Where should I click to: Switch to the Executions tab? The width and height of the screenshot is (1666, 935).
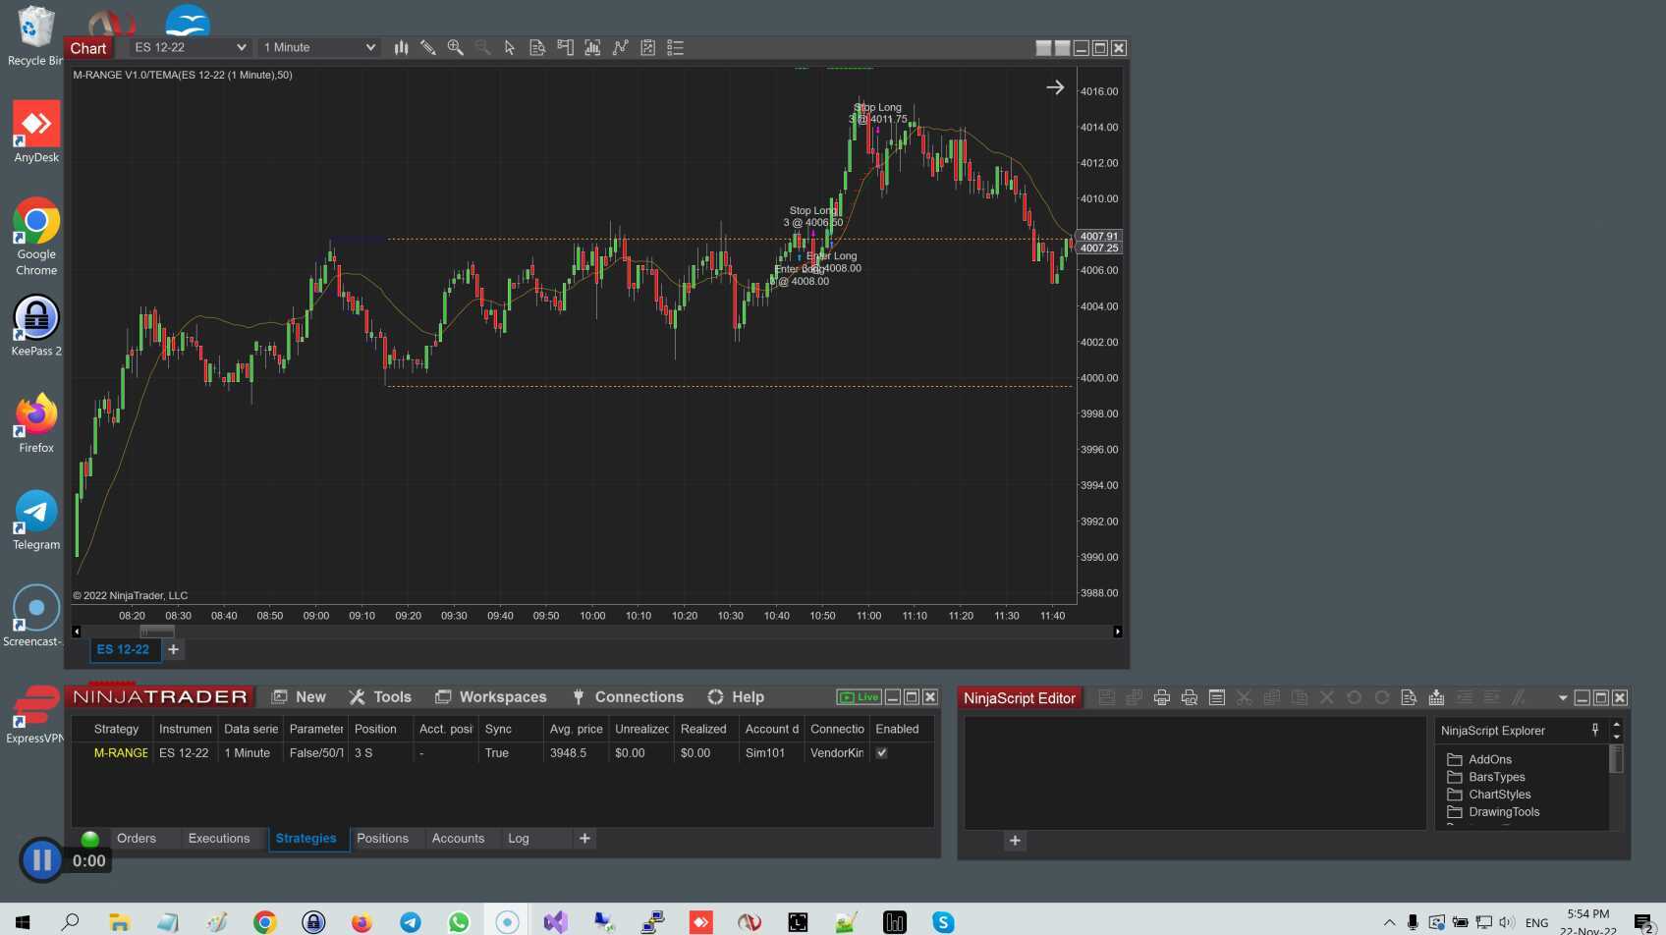219,839
